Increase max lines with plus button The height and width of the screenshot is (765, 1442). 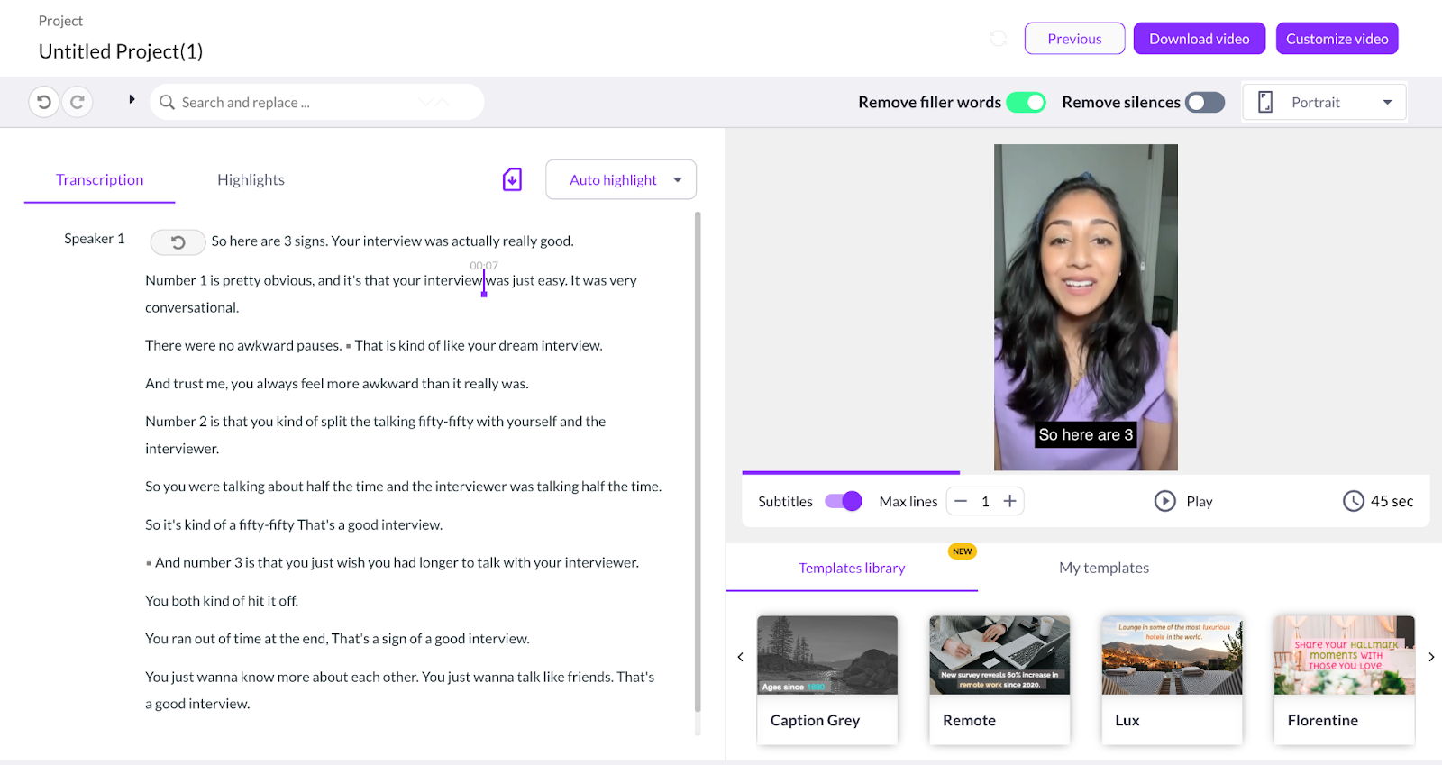click(1010, 501)
